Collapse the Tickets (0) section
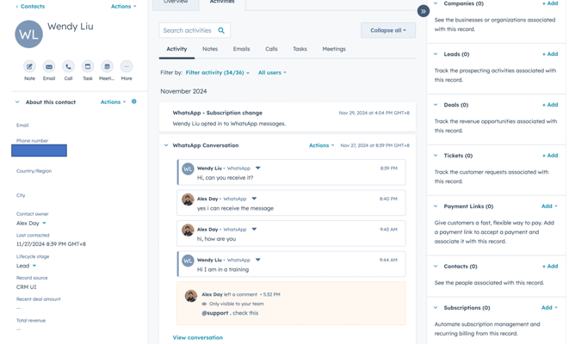 (x=436, y=156)
